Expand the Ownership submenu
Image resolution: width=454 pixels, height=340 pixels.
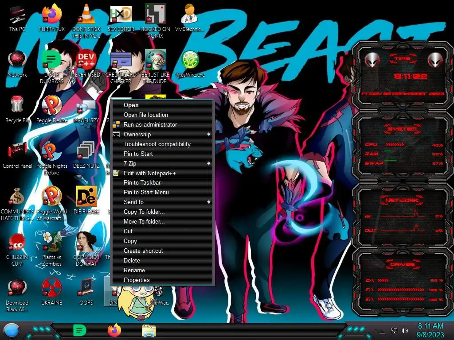(x=162, y=135)
